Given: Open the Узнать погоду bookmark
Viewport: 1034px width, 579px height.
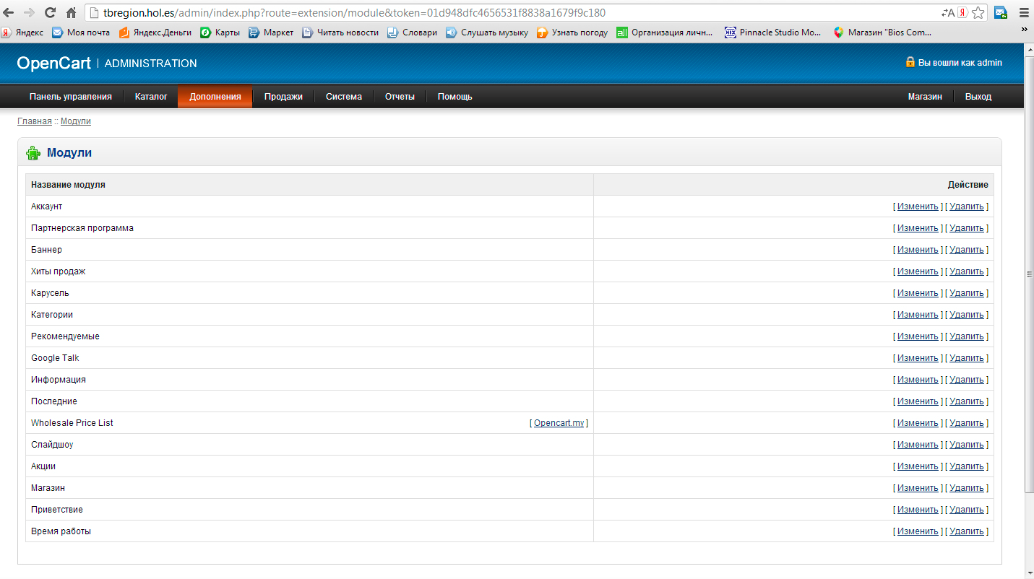Looking at the screenshot, I should click(572, 32).
